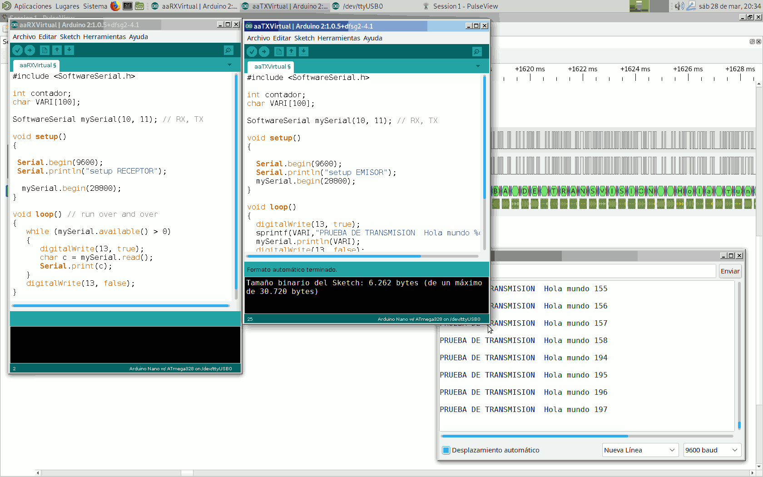Click Open sketch icon in aaRXVirtual window
Viewport: 763px width, 477px height.
click(57, 50)
